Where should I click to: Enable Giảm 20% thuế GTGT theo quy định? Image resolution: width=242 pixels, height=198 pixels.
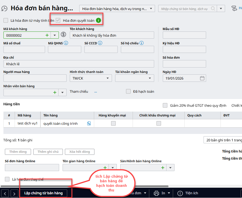pyautogui.click(x=165, y=105)
